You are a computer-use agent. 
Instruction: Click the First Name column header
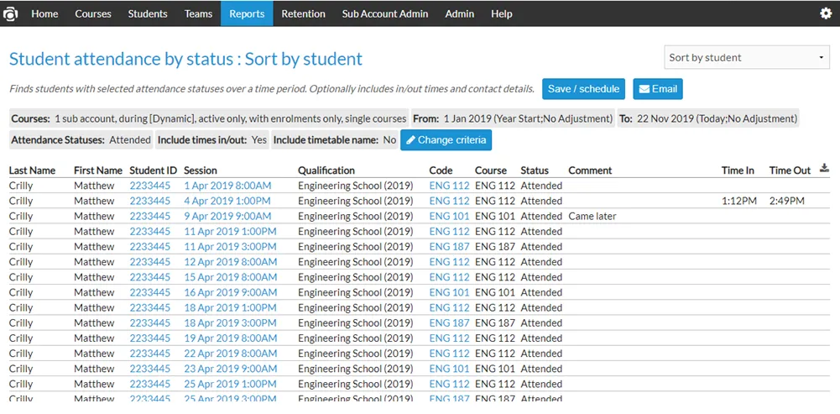tap(98, 170)
